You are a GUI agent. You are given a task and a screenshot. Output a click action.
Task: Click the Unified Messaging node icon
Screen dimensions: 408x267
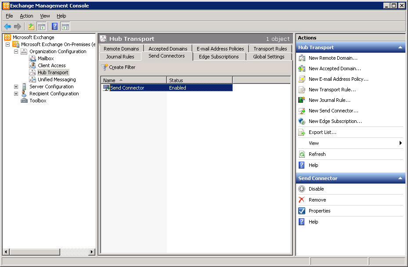tap(32, 79)
